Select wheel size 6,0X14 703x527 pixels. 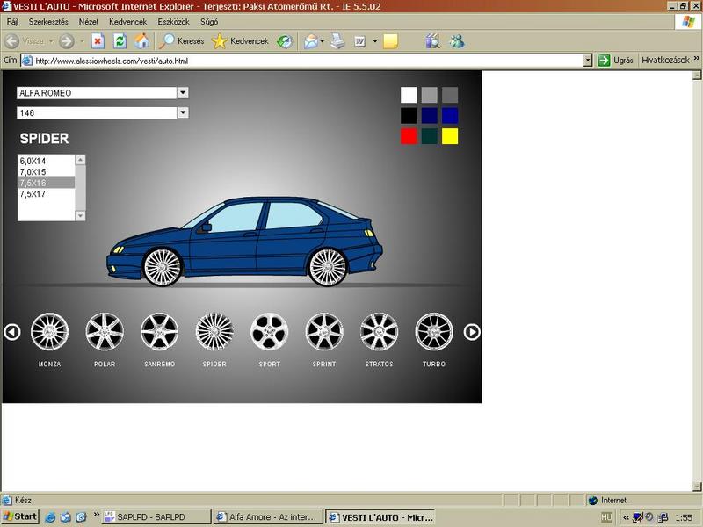(47, 161)
